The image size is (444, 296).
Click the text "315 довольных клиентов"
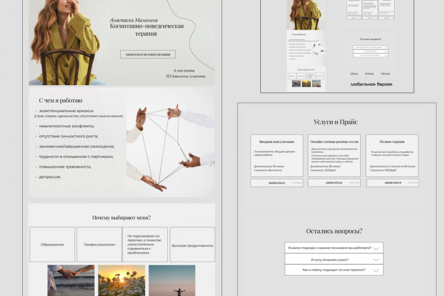tap(186, 76)
